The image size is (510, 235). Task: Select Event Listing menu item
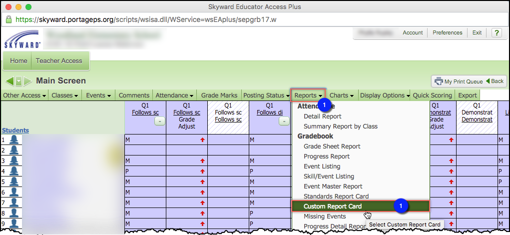click(322, 166)
